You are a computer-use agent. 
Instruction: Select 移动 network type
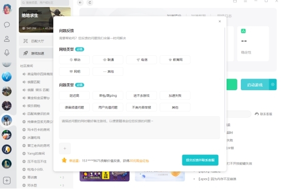click(74, 60)
